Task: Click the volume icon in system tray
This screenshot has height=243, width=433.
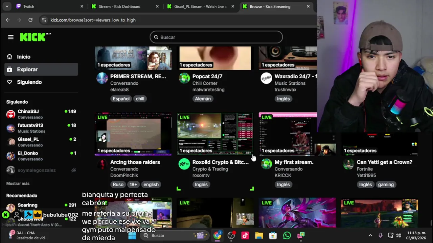Action: pyautogui.click(x=398, y=236)
